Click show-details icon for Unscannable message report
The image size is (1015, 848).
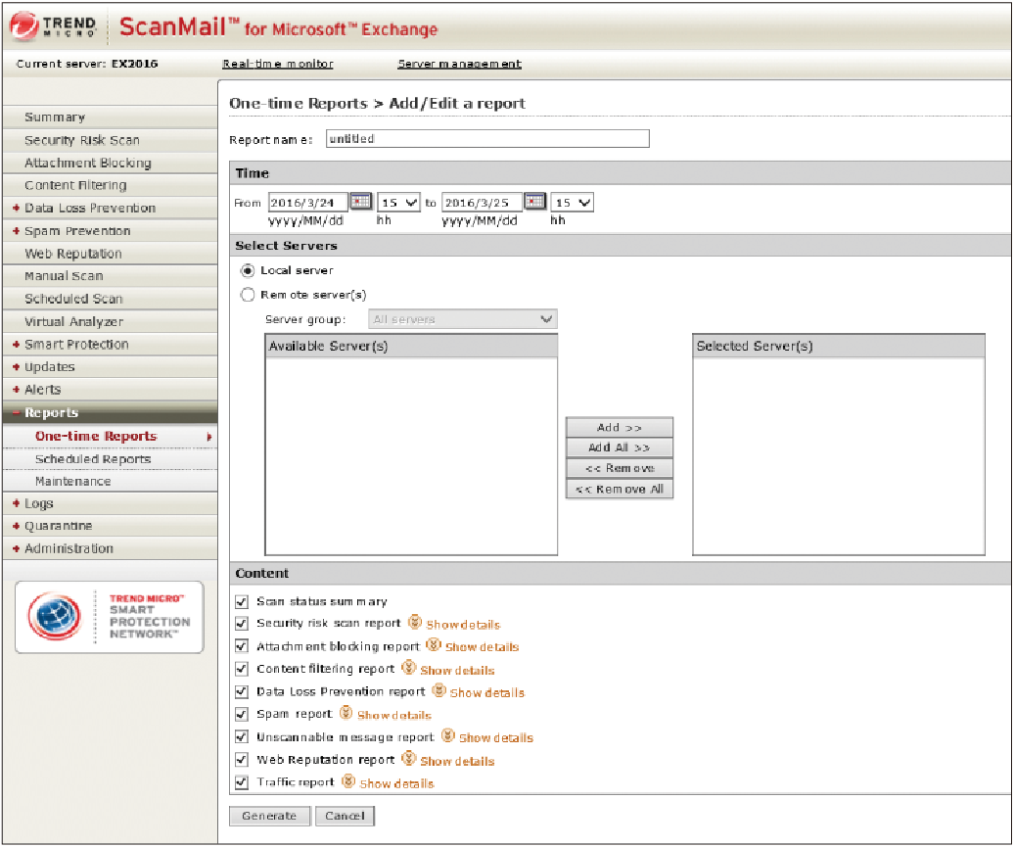[447, 735]
